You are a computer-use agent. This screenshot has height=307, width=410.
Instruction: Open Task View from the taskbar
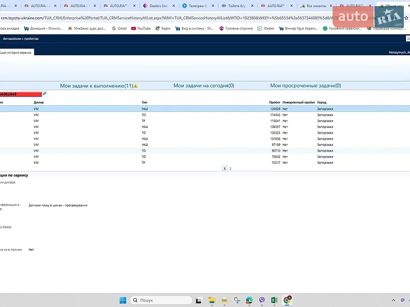(199, 300)
